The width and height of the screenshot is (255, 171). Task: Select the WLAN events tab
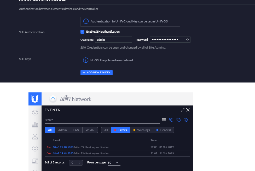(90, 130)
